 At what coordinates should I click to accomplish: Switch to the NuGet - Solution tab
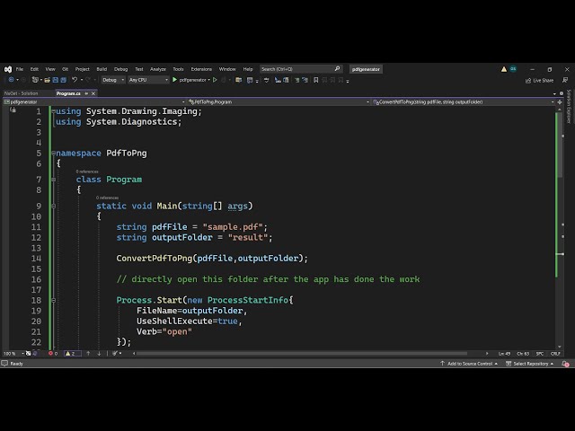22,93
